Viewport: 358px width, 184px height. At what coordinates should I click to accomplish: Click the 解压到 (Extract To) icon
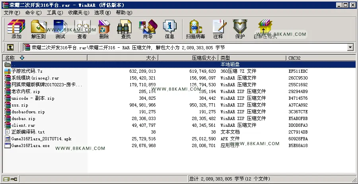coord(38,29)
